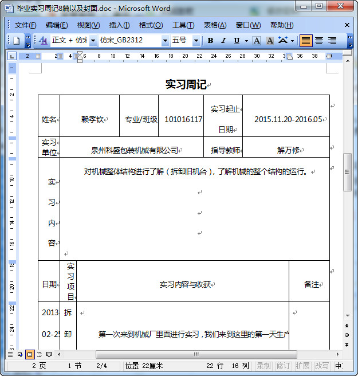358x376 pixels.
Task: Open the 窗口(W) menu
Action: coord(248,25)
